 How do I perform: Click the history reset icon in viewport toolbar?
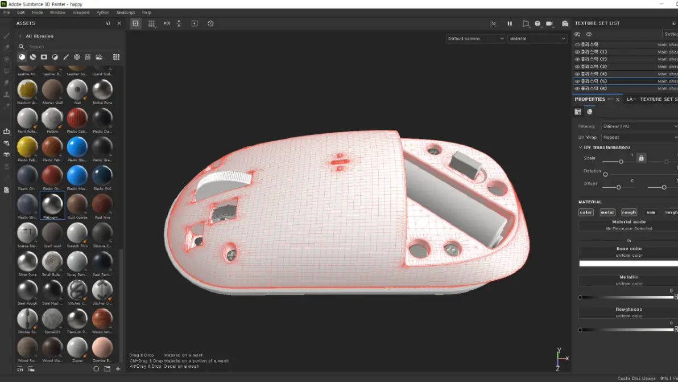point(210,23)
